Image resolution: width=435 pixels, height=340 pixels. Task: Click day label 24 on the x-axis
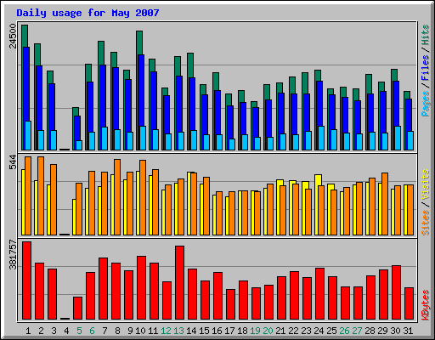click(319, 331)
